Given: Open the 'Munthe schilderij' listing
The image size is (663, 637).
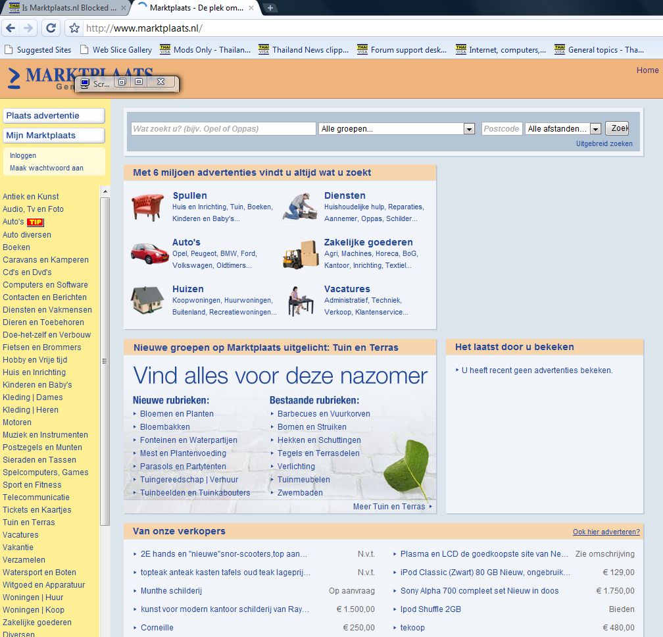Looking at the screenshot, I should [171, 591].
